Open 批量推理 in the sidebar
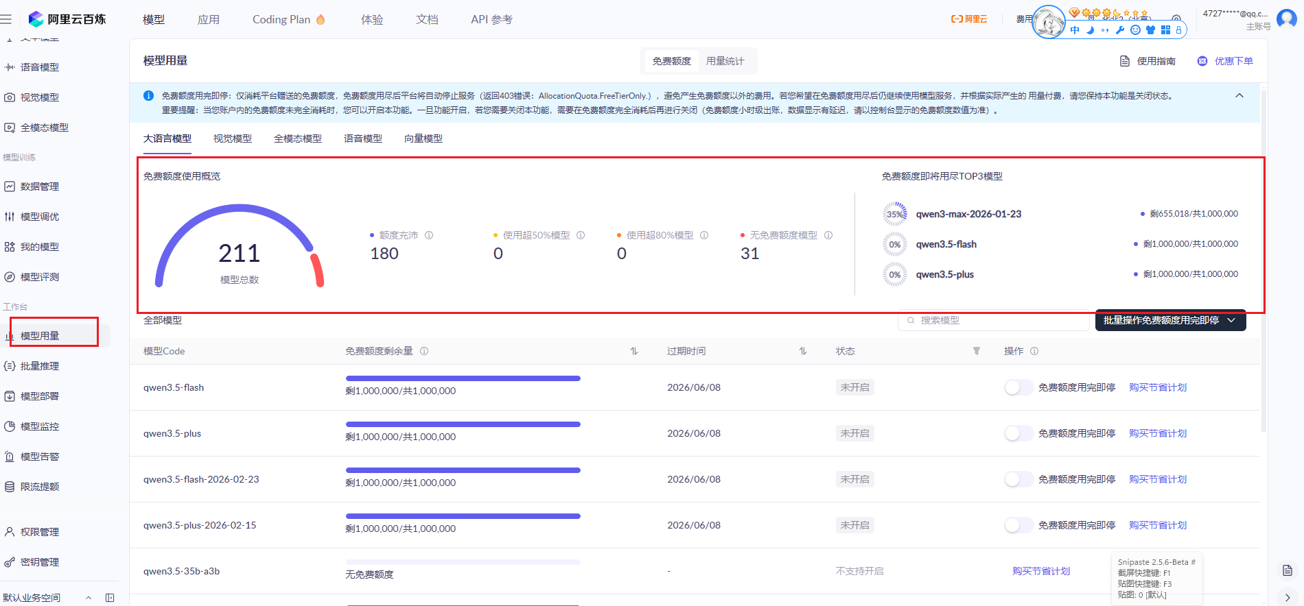The width and height of the screenshot is (1304, 606). [39, 366]
